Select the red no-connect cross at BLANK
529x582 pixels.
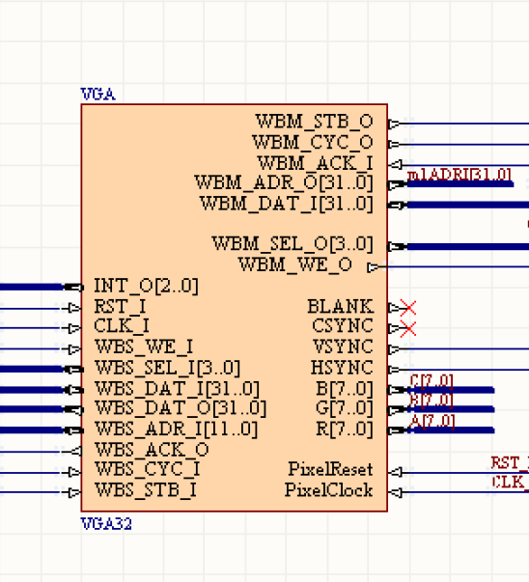pos(408,308)
